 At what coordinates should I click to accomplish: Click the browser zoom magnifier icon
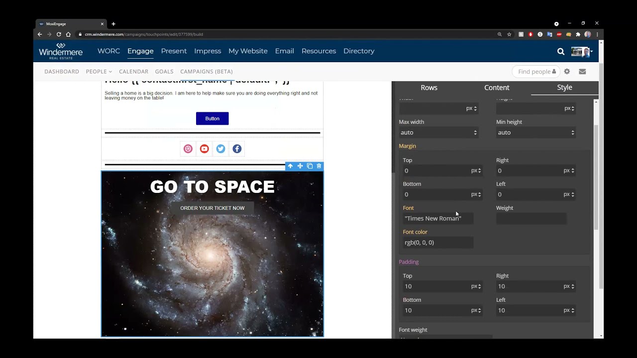point(500,34)
